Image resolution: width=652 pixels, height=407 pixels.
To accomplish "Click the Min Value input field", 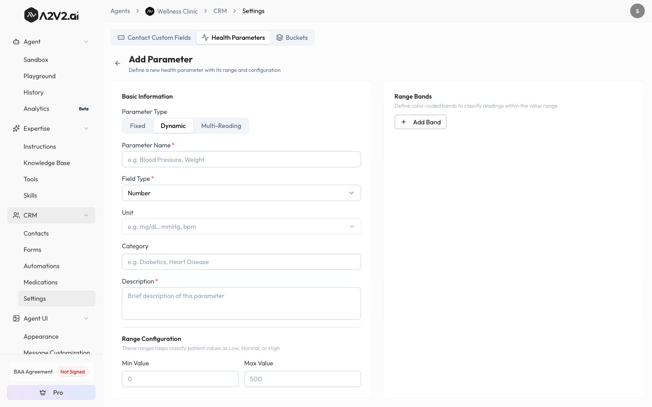I will pos(180,379).
